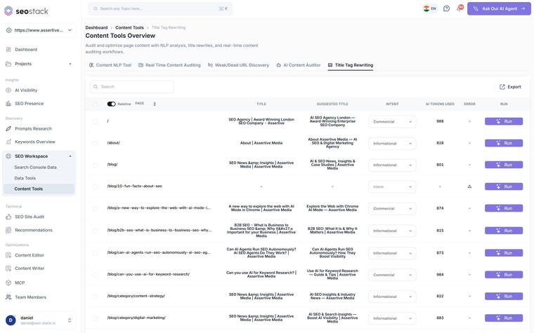The width and height of the screenshot is (534, 333).
Task: Click the search magnifier icon in table search
Action: [96, 87]
